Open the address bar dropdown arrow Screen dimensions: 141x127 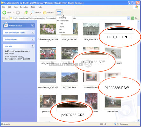click(x=129, y=18)
